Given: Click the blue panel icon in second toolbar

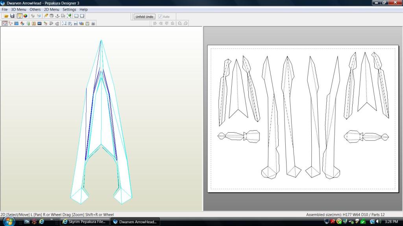Looking at the screenshot, I should [17, 24].
